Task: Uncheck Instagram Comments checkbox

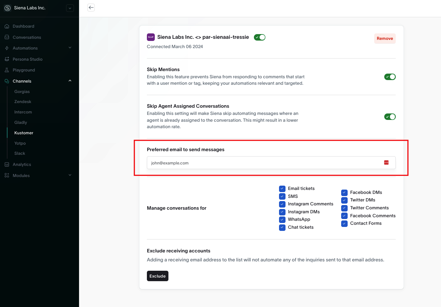Action: tap(282, 204)
